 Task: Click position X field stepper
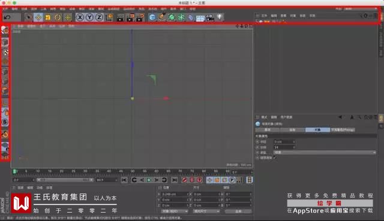(x=188, y=194)
